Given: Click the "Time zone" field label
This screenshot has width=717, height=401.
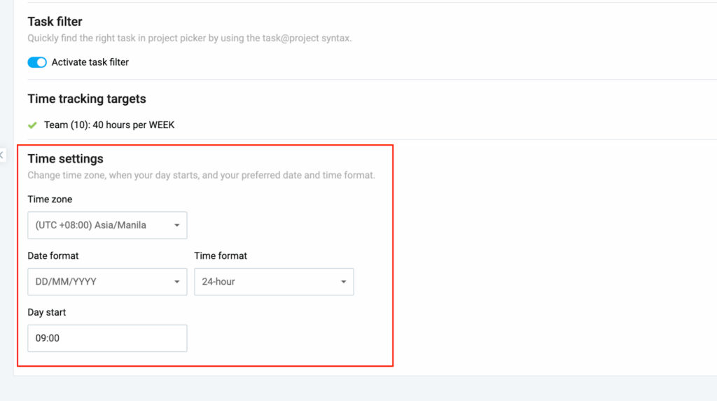Looking at the screenshot, I should 50,199.
